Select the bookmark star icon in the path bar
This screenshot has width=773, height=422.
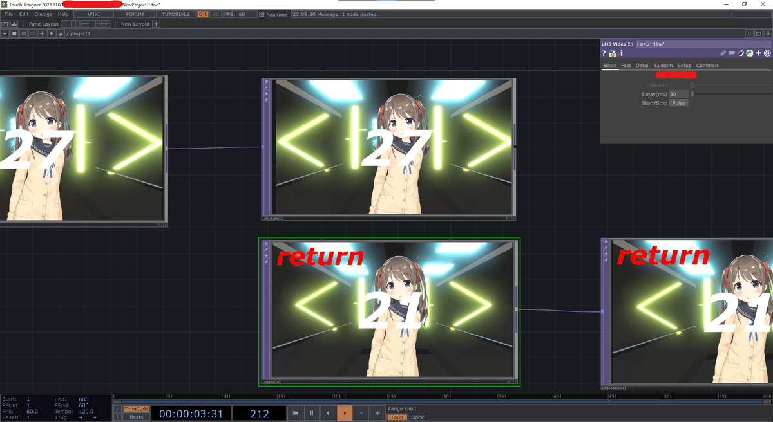pos(52,33)
